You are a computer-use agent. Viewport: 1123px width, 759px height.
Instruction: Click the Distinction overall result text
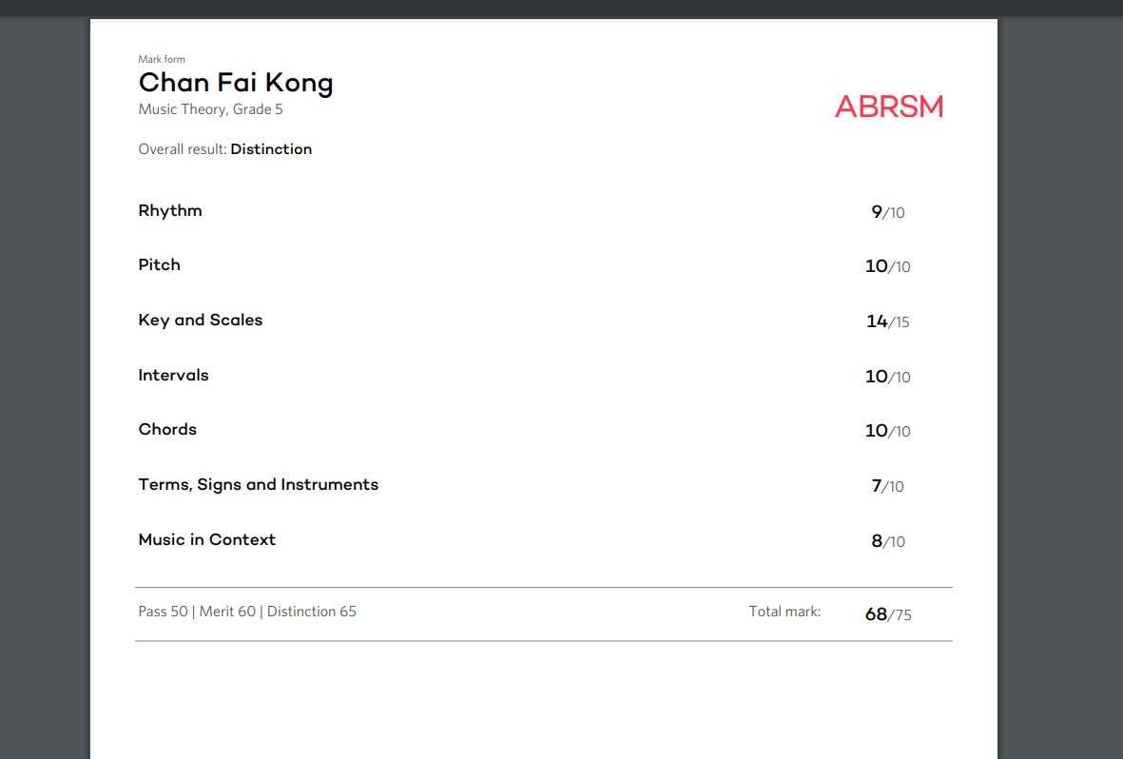click(x=271, y=149)
